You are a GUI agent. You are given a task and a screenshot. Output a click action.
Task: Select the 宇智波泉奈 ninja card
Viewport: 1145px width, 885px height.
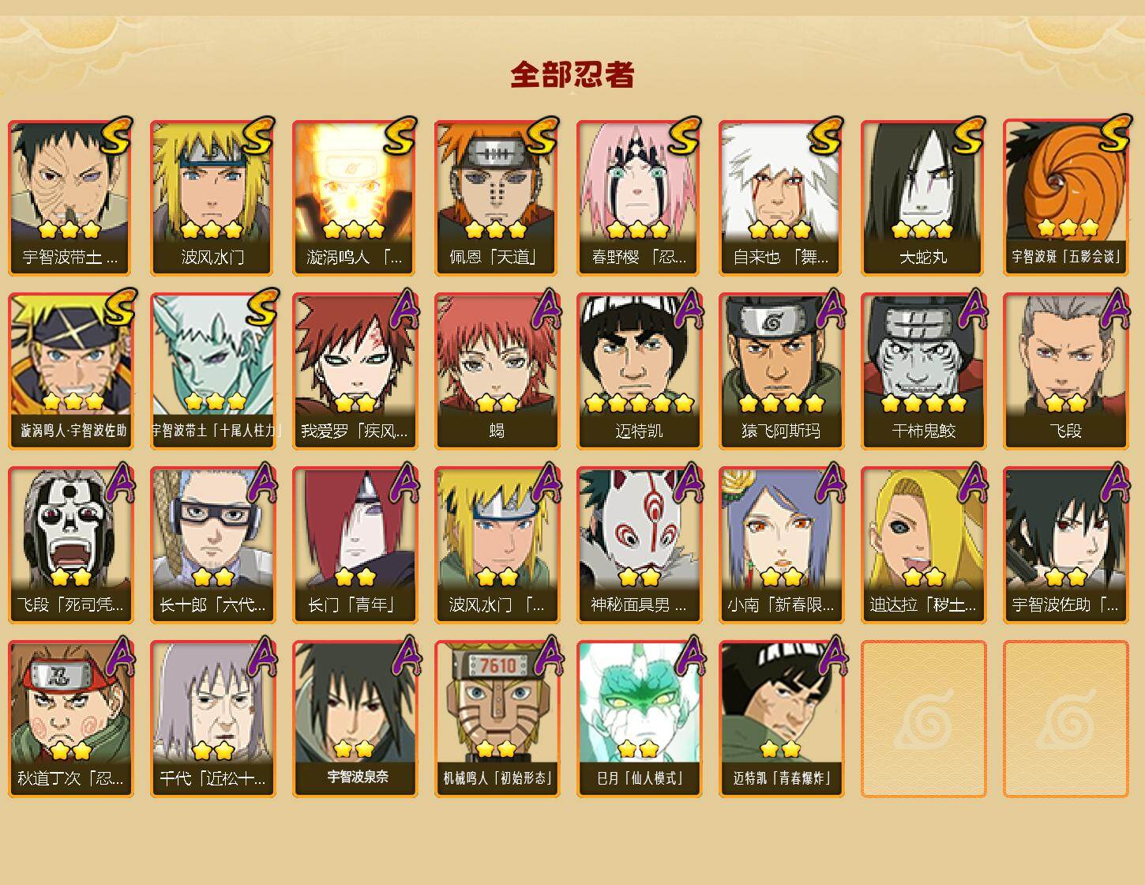(355, 719)
